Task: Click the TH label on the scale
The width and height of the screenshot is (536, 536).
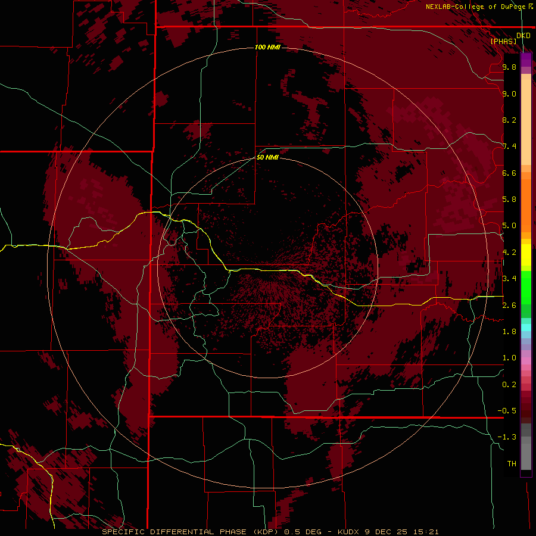Action: click(x=512, y=464)
